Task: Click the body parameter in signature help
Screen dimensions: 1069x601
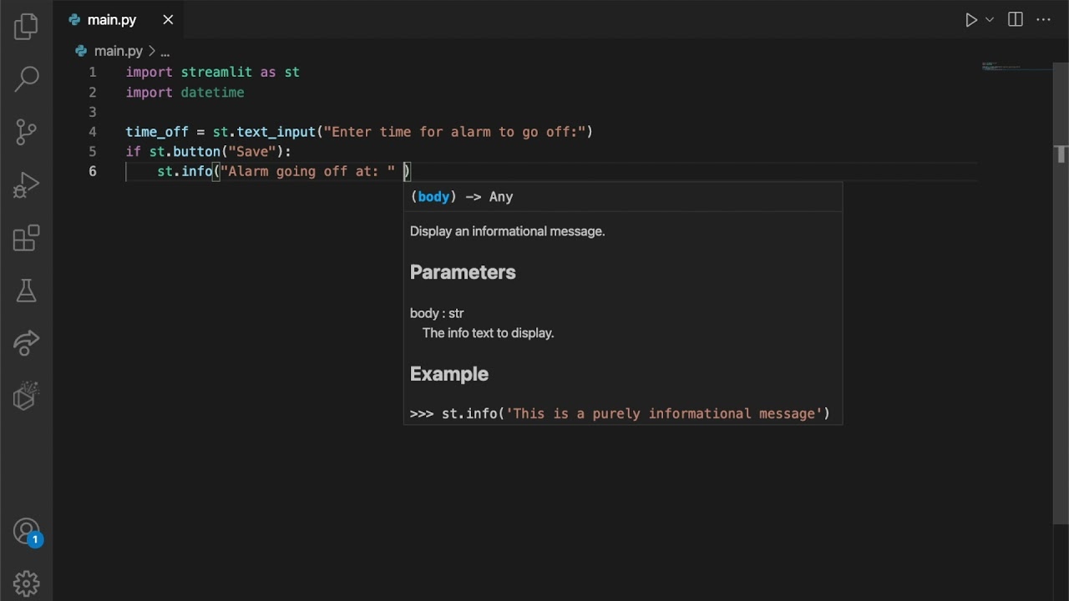Action: coord(433,197)
